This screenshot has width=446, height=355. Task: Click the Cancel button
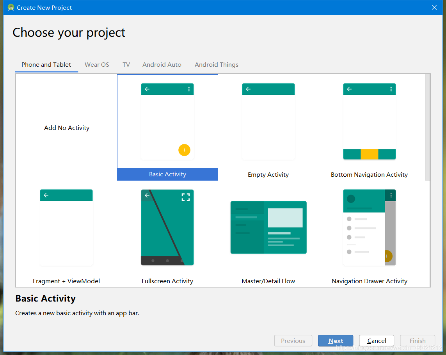coord(377,341)
